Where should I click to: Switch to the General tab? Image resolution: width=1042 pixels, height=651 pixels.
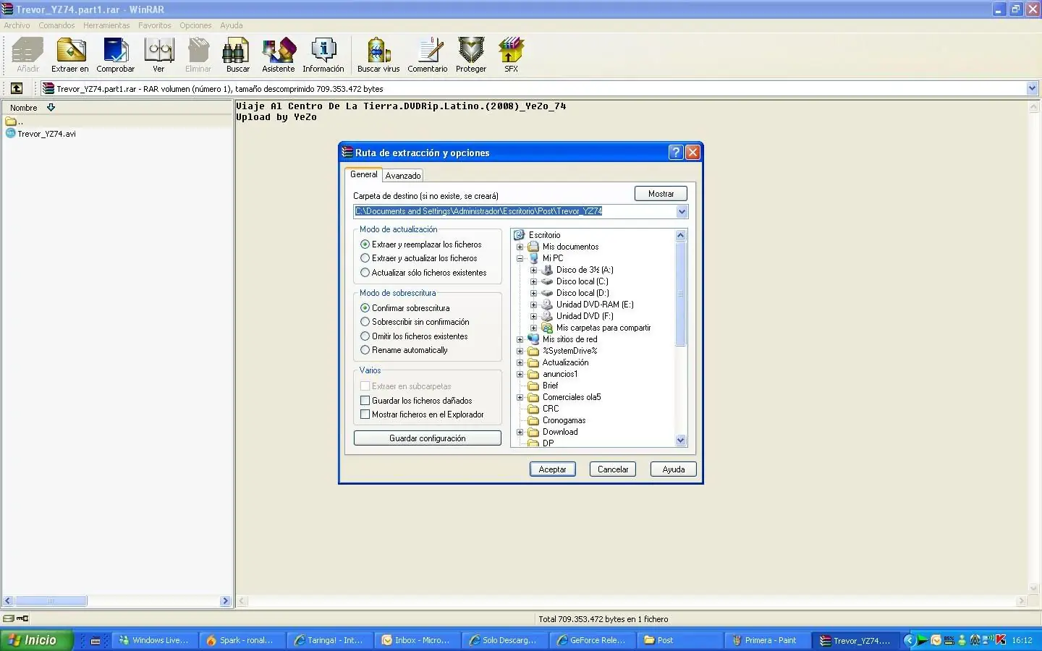(x=364, y=174)
